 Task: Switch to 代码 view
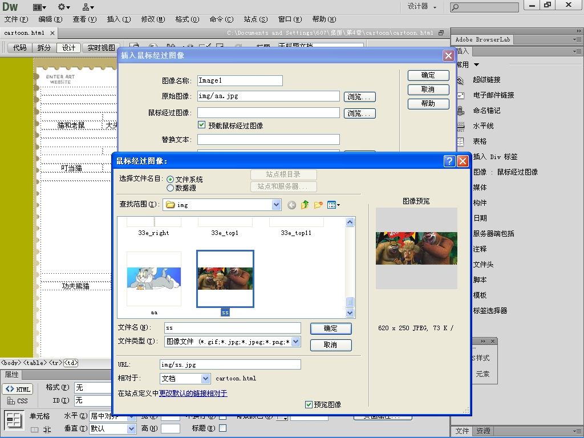[x=20, y=48]
